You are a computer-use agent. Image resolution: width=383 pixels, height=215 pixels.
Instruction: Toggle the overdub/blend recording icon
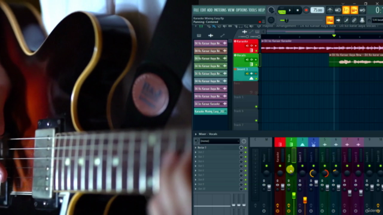tap(354, 10)
